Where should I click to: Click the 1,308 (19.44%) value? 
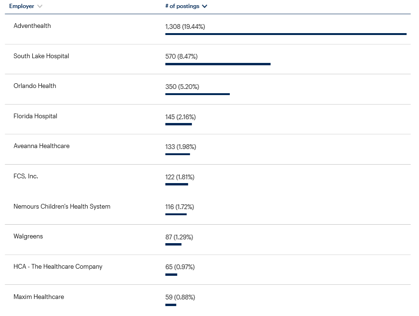(x=185, y=27)
